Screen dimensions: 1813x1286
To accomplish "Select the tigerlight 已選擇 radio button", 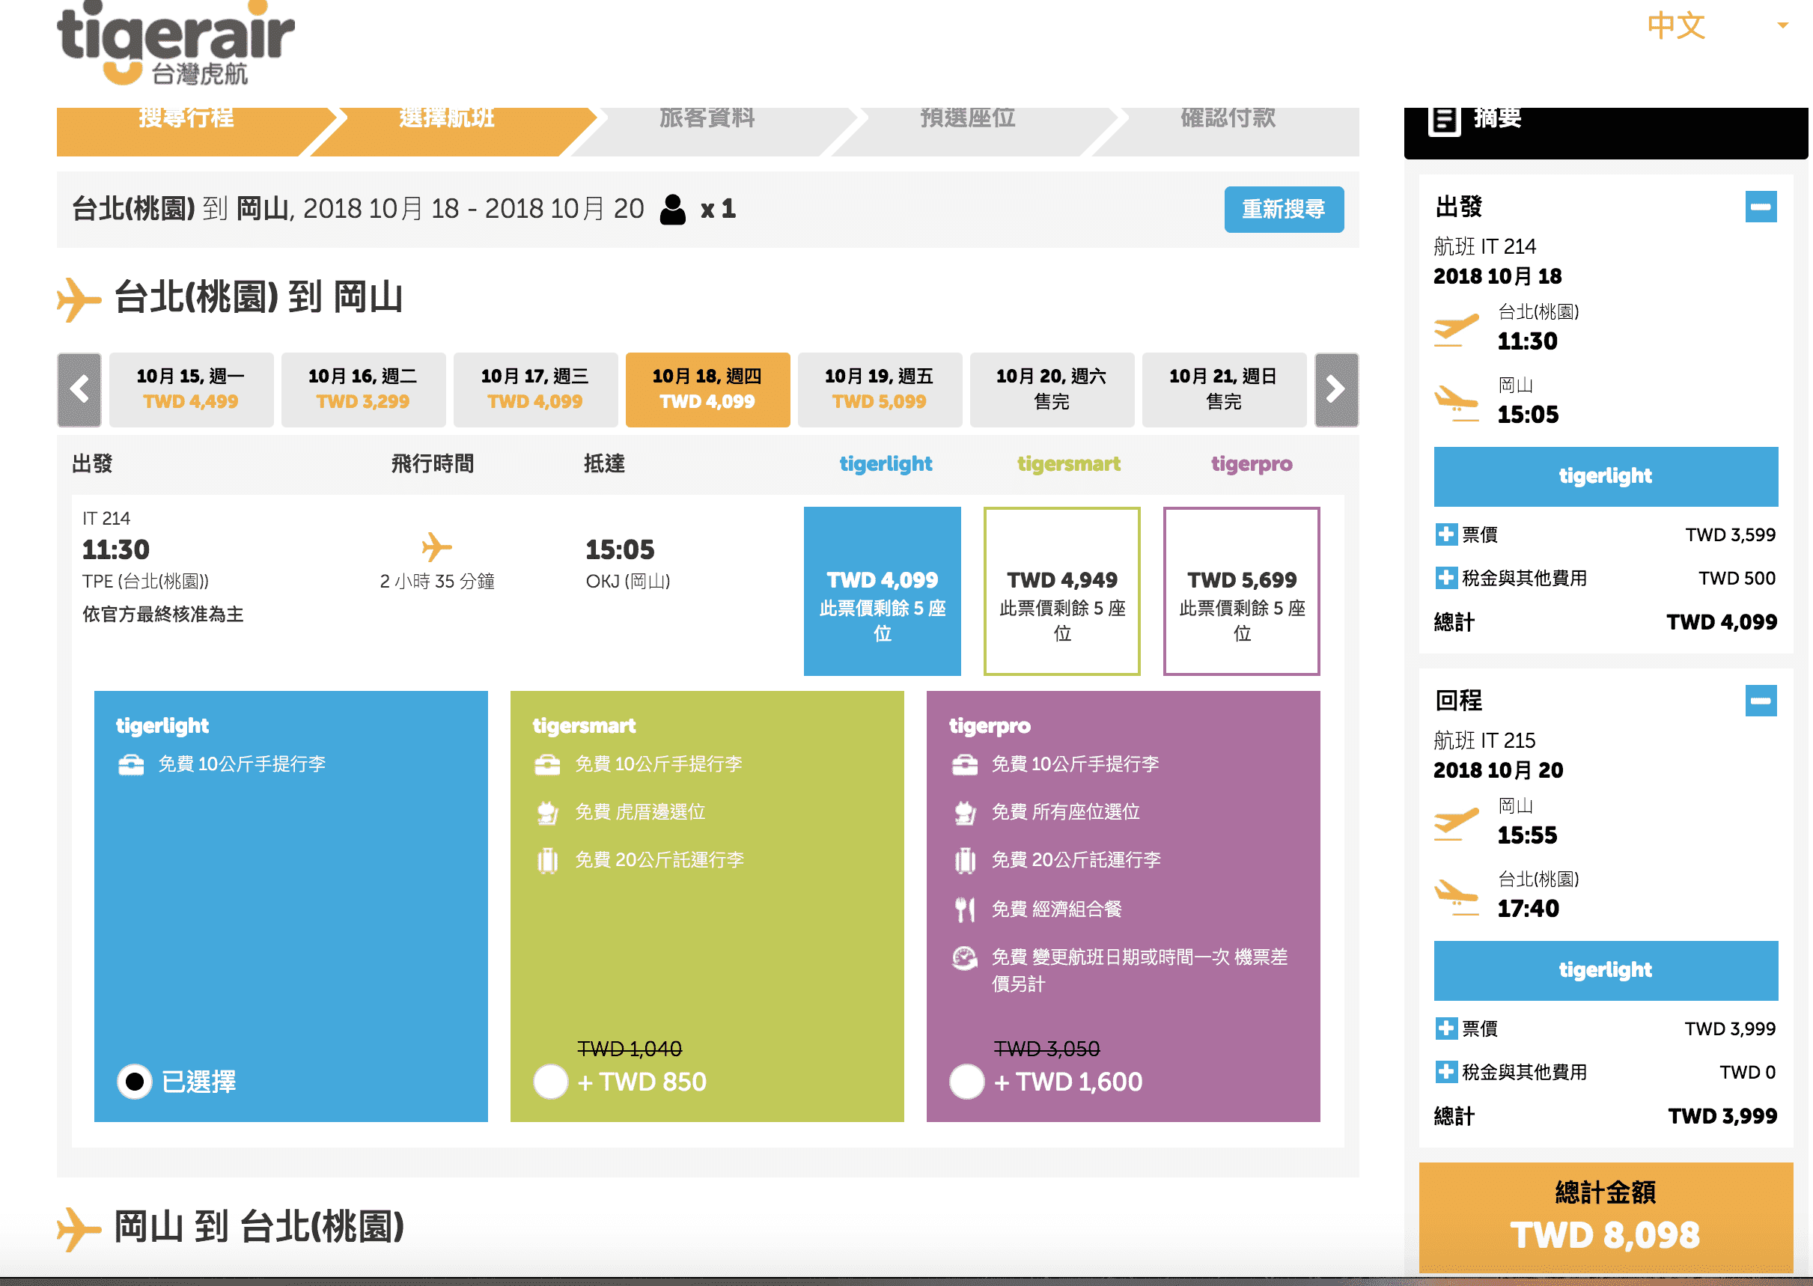I will point(135,1081).
